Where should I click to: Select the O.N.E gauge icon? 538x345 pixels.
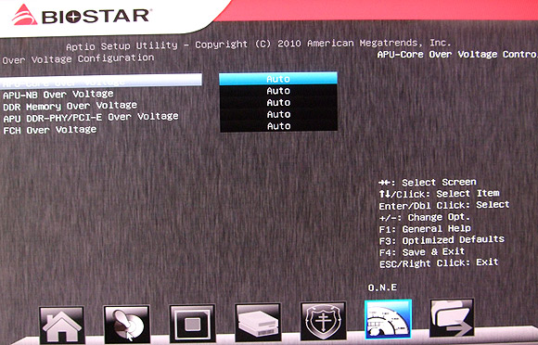388,319
